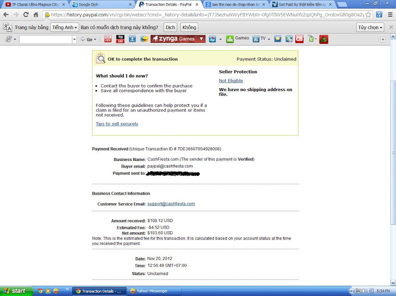This screenshot has width=396, height=296.
Task: Open the Pac-Man game toolbar icon
Action: (144, 39)
